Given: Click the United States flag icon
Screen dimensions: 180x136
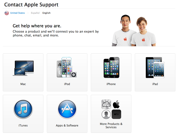Looking at the screenshot, I should coord(7,13).
